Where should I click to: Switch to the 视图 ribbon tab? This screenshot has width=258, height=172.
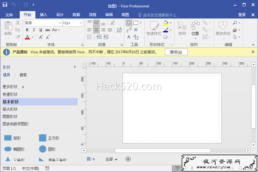[x=125, y=15]
